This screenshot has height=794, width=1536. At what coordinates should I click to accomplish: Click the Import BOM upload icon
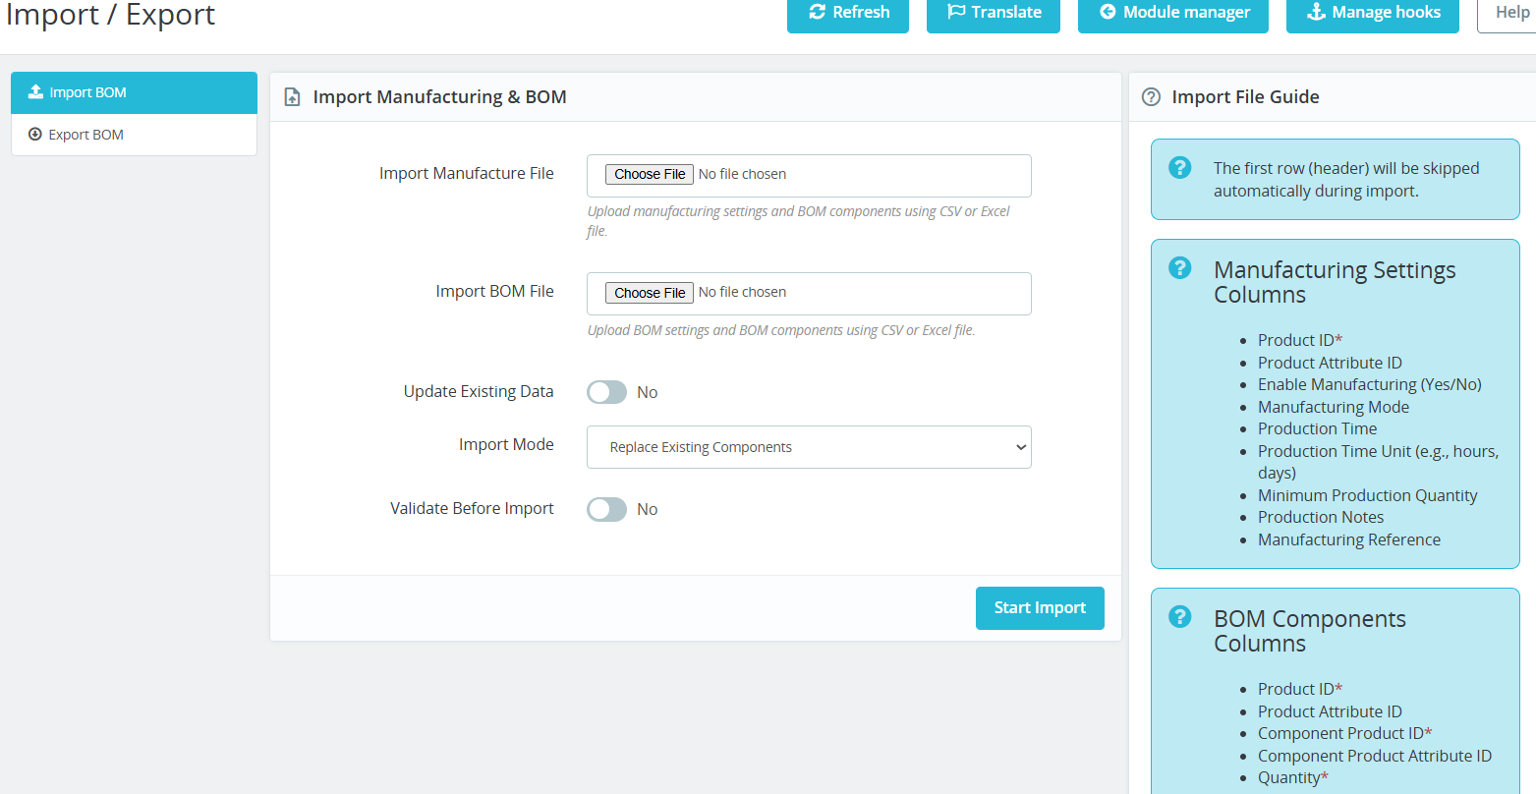point(36,91)
